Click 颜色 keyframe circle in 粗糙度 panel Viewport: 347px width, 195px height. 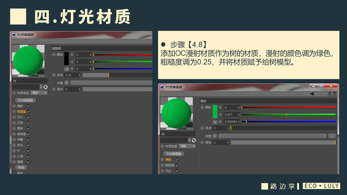[x=54, y=55]
